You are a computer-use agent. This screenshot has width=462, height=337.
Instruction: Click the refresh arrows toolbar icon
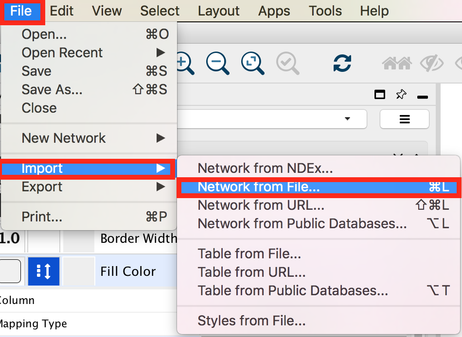(342, 63)
